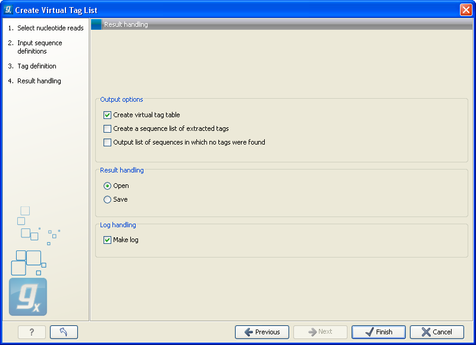This screenshot has width=476, height=345.
Task: Click the greyed-out Next button
Action: tap(320, 332)
